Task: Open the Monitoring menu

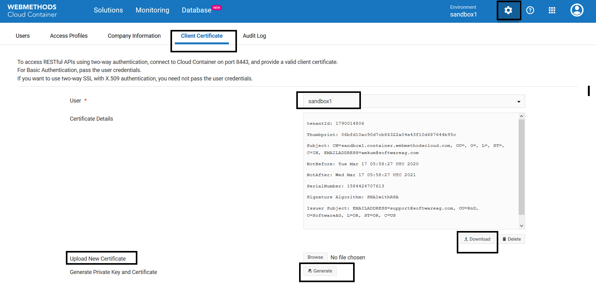Action: (x=152, y=10)
